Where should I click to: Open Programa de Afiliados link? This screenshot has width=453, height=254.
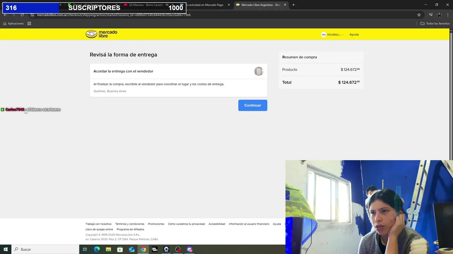click(130, 229)
